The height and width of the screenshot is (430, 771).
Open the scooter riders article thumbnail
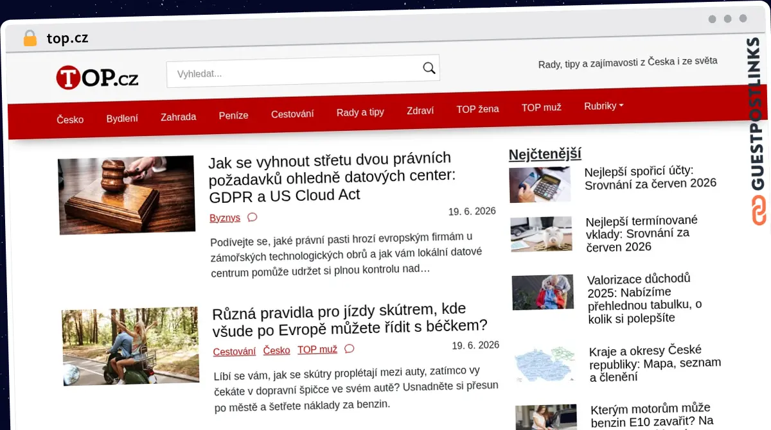[130, 347]
